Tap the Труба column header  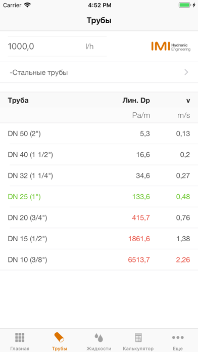(x=18, y=100)
